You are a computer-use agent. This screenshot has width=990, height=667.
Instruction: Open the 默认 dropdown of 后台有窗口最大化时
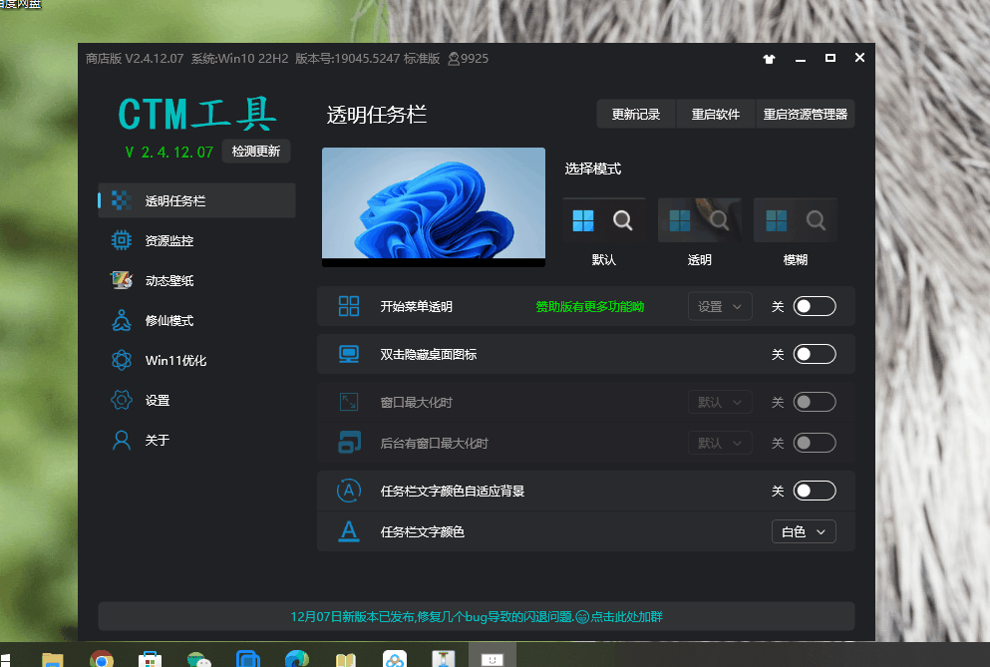click(720, 443)
